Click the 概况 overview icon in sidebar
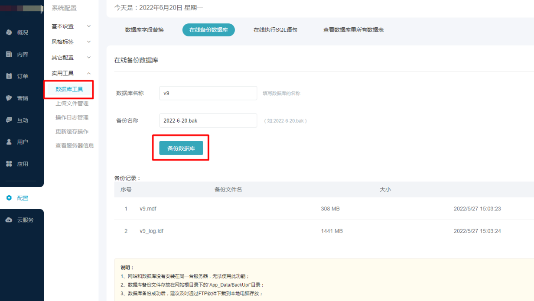Viewport: 534px width, 301px height. tap(9, 32)
